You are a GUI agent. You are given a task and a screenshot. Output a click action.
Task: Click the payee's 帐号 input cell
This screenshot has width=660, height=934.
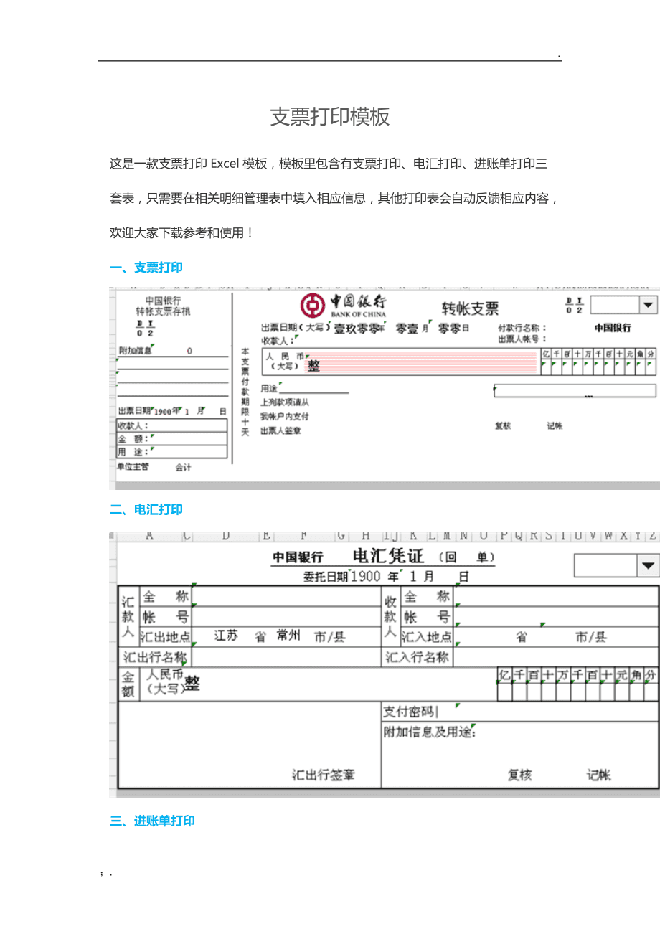(557, 616)
